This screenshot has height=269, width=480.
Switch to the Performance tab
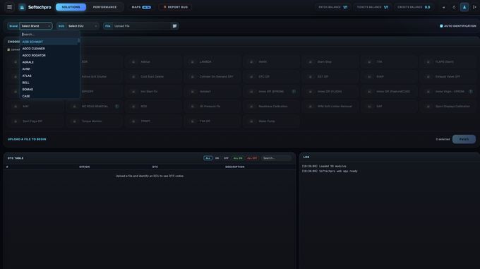pyautogui.click(x=104, y=7)
